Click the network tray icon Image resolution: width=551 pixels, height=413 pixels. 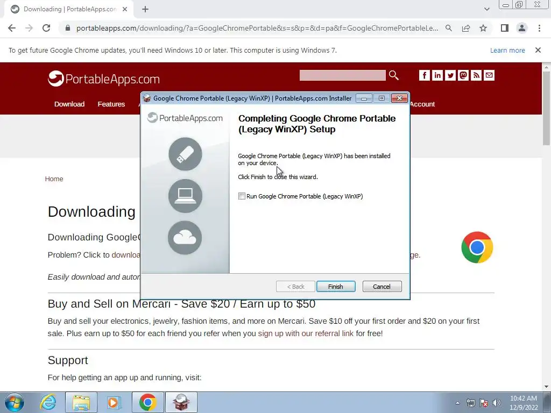(470, 403)
